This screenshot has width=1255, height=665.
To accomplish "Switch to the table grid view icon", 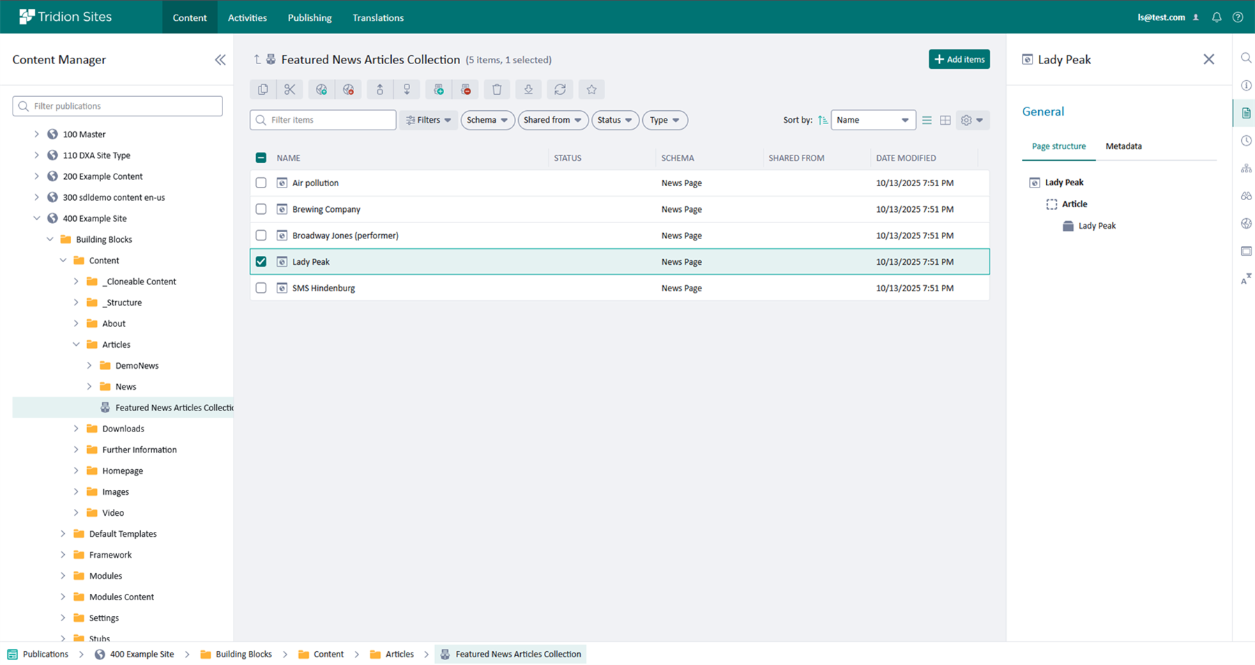I will click(945, 120).
